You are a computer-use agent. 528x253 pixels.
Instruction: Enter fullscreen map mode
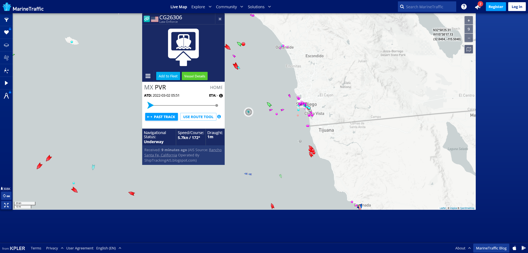pos(6,205)
